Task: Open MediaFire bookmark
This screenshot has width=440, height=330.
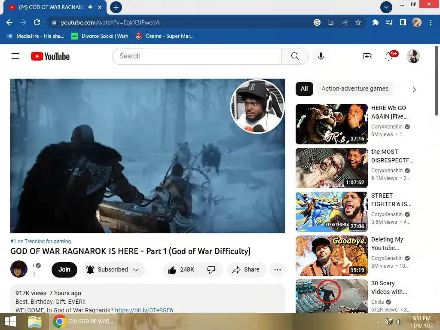Action: [35, 36]
